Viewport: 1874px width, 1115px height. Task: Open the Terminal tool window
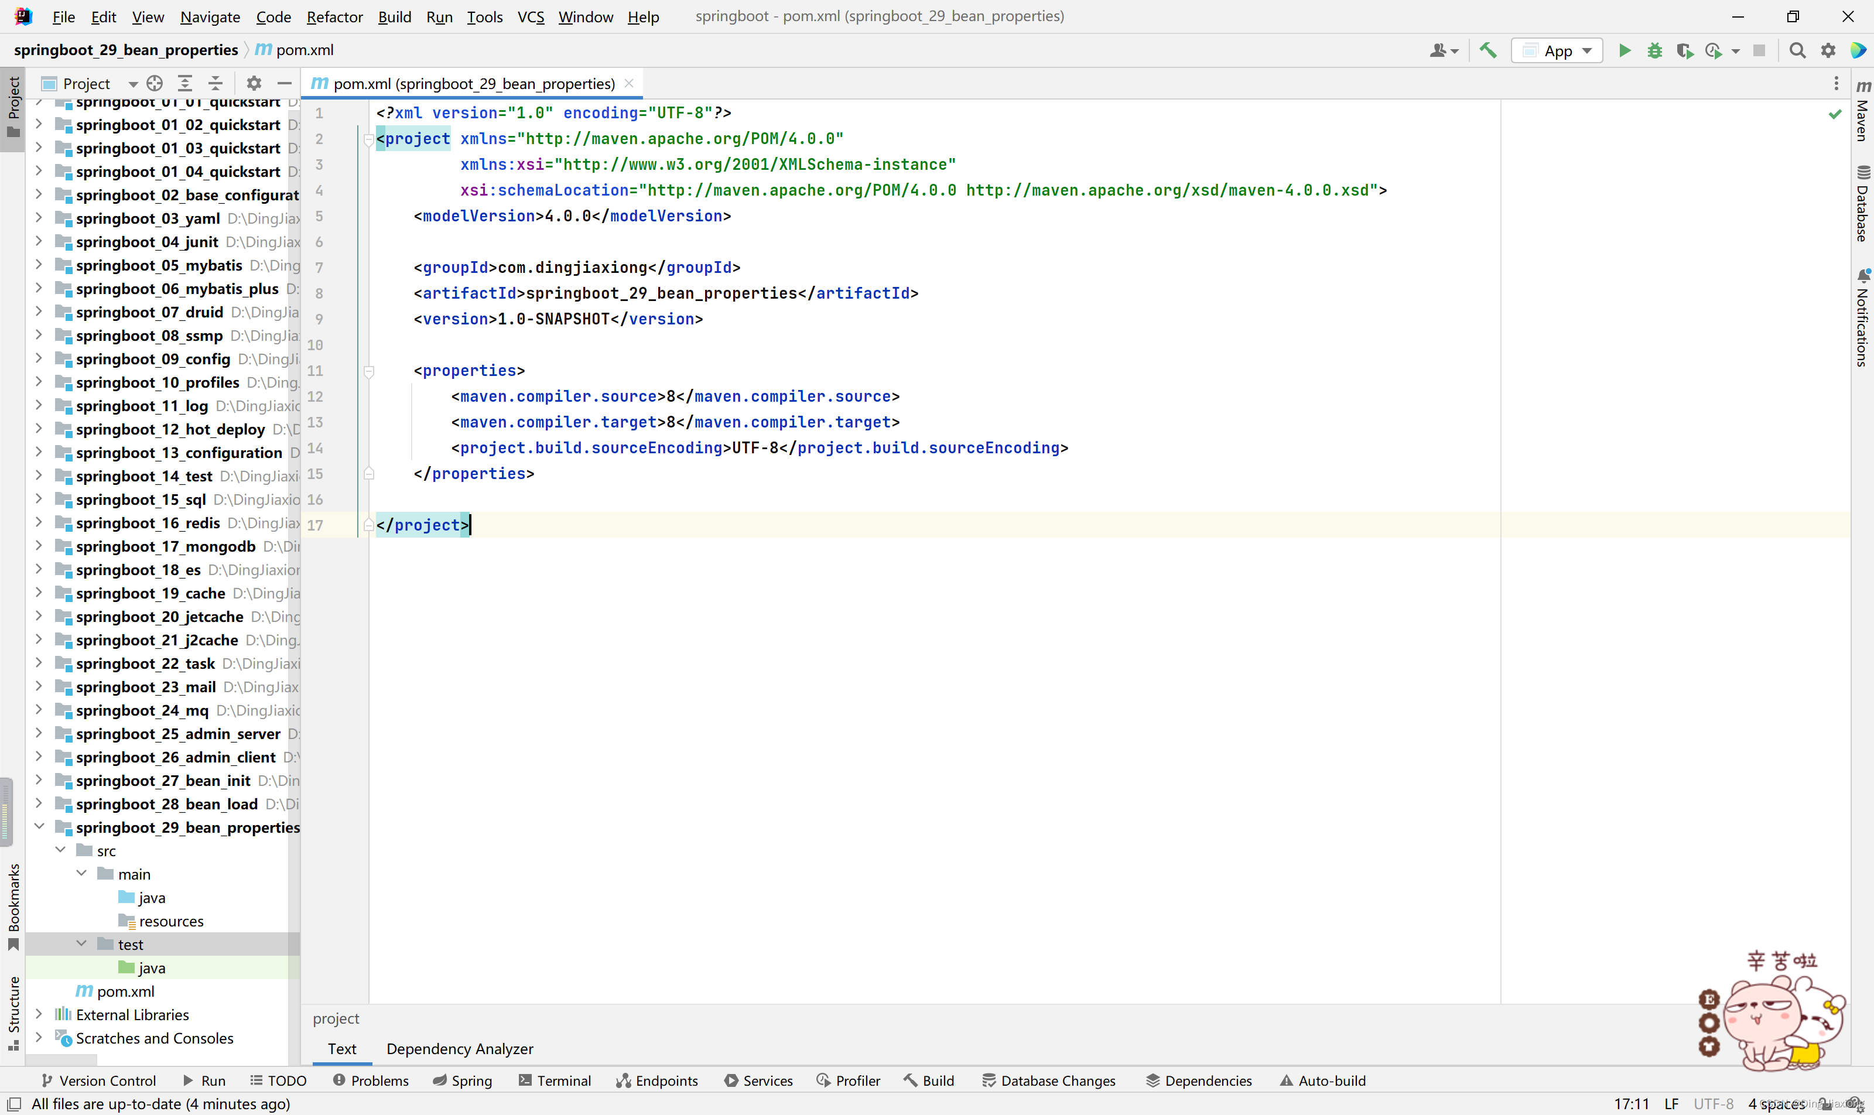coord(555,1080)
